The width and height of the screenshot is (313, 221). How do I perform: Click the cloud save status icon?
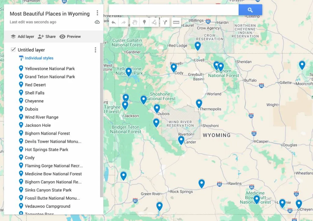coord(97,22)
